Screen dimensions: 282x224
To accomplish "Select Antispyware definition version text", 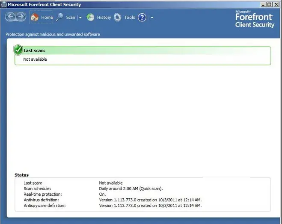I will pyautogui.click(x=150, y=206).
